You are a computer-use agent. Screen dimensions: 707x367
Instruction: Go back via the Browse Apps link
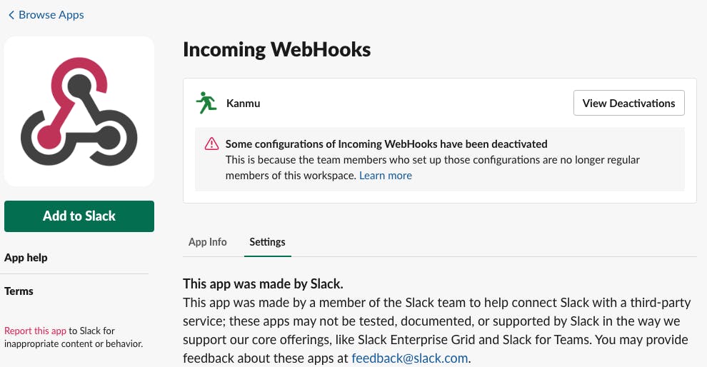[x=51, y=15]
